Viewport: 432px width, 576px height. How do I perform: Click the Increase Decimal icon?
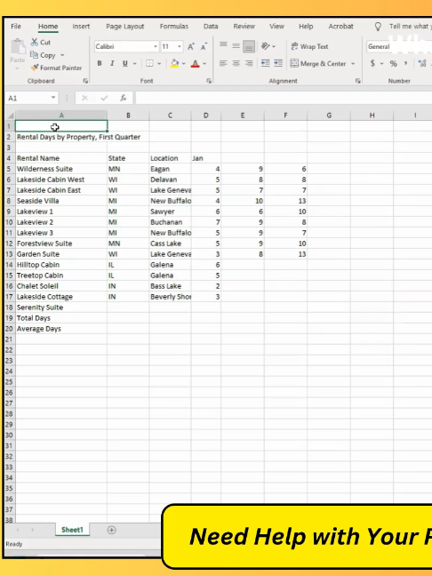pos(422,63)
